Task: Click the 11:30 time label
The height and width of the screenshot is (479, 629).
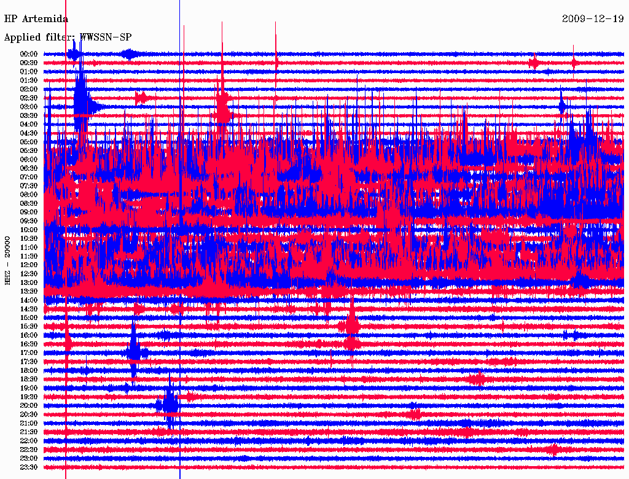Action: (x=29, y=256)
